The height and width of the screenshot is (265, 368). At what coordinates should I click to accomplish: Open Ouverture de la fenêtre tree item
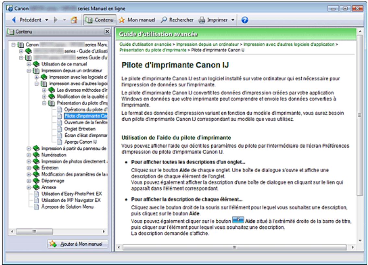coord(85,122)
